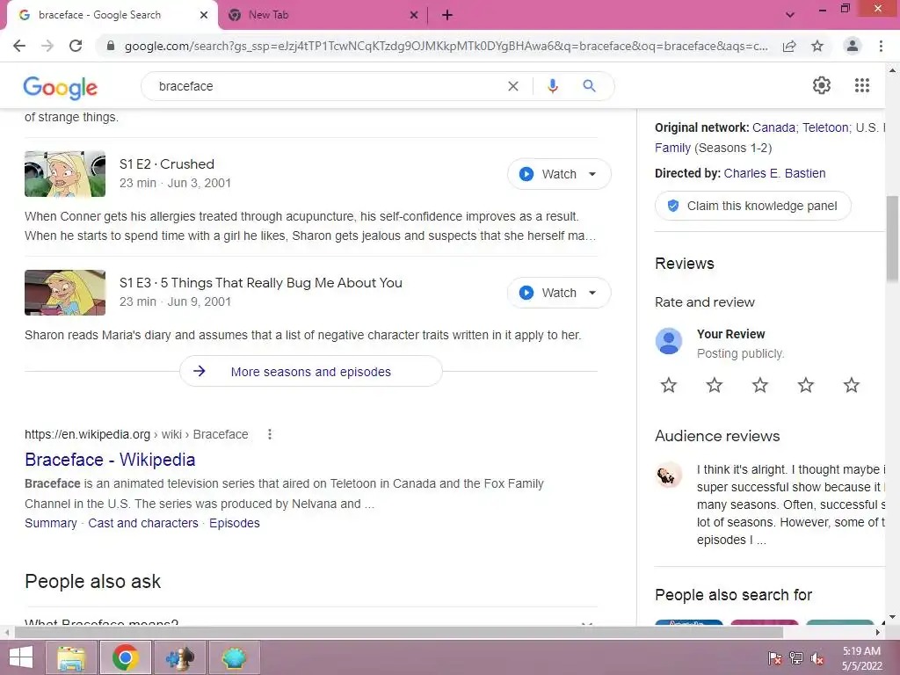Click page scrollbar down arrow

892,618
